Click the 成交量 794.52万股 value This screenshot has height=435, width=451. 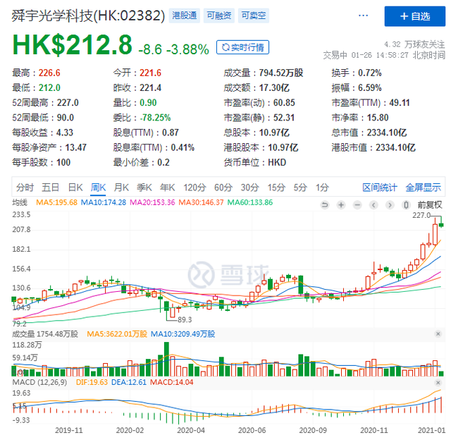[281, 73]
